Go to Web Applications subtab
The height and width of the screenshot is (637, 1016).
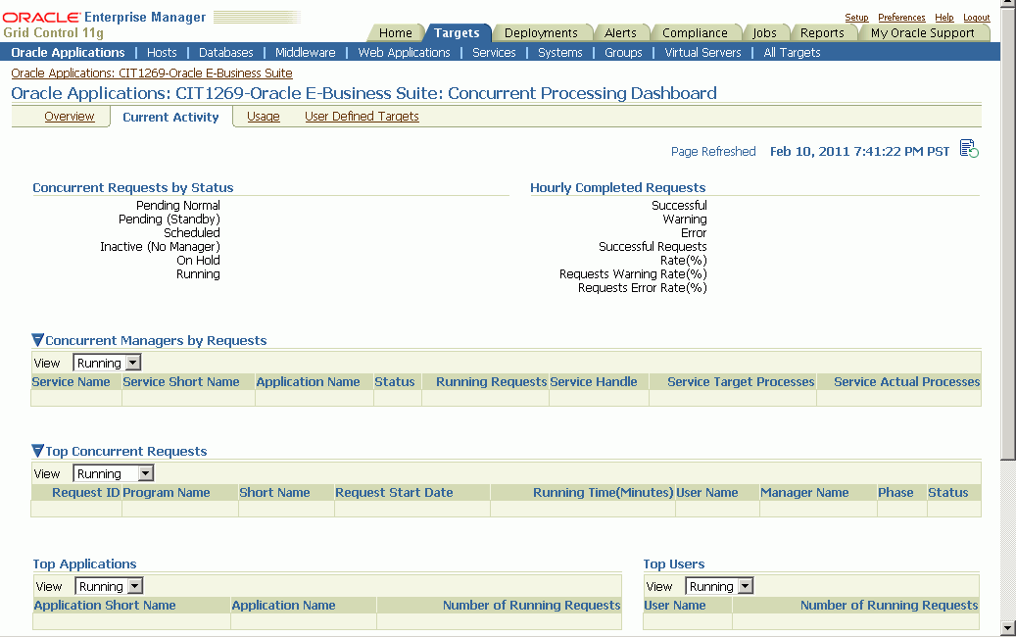[x=404, y=53]
